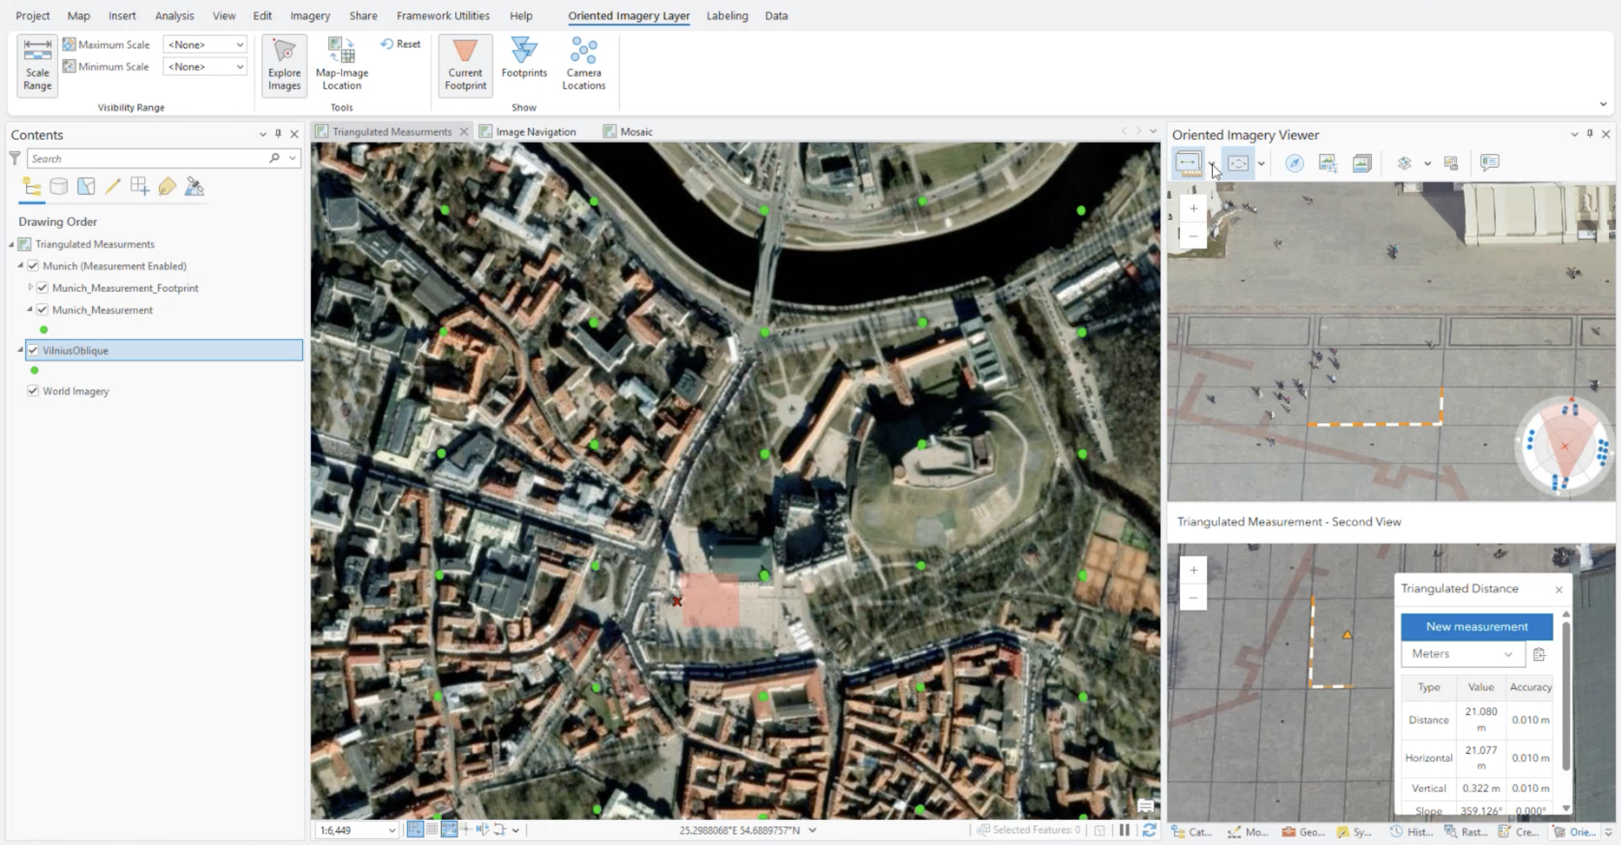The image size is (1621, 845).
Task: Open the Imagery ribbon tab
Action: pyautogui.click(x=310, y=16)
